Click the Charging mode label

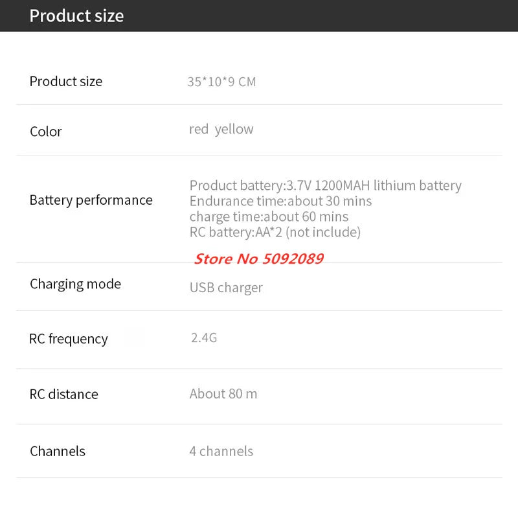[75, 284]
